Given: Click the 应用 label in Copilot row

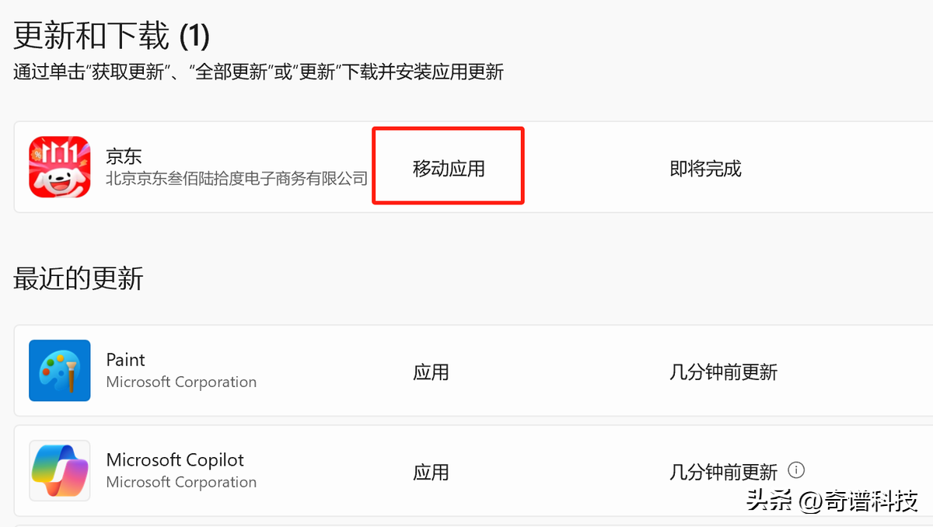Looking at the screenshot, I should click(431, 472).
